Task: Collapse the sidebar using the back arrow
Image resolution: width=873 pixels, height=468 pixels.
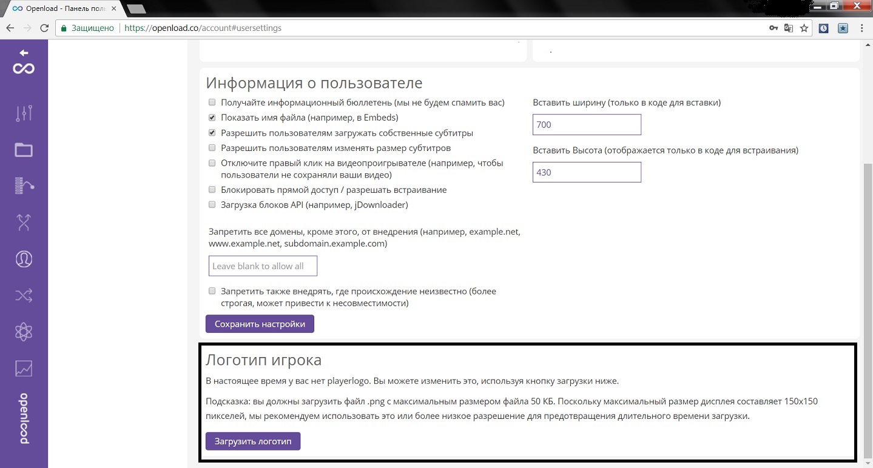Action: pyautogui.click(x=24, y=53)
